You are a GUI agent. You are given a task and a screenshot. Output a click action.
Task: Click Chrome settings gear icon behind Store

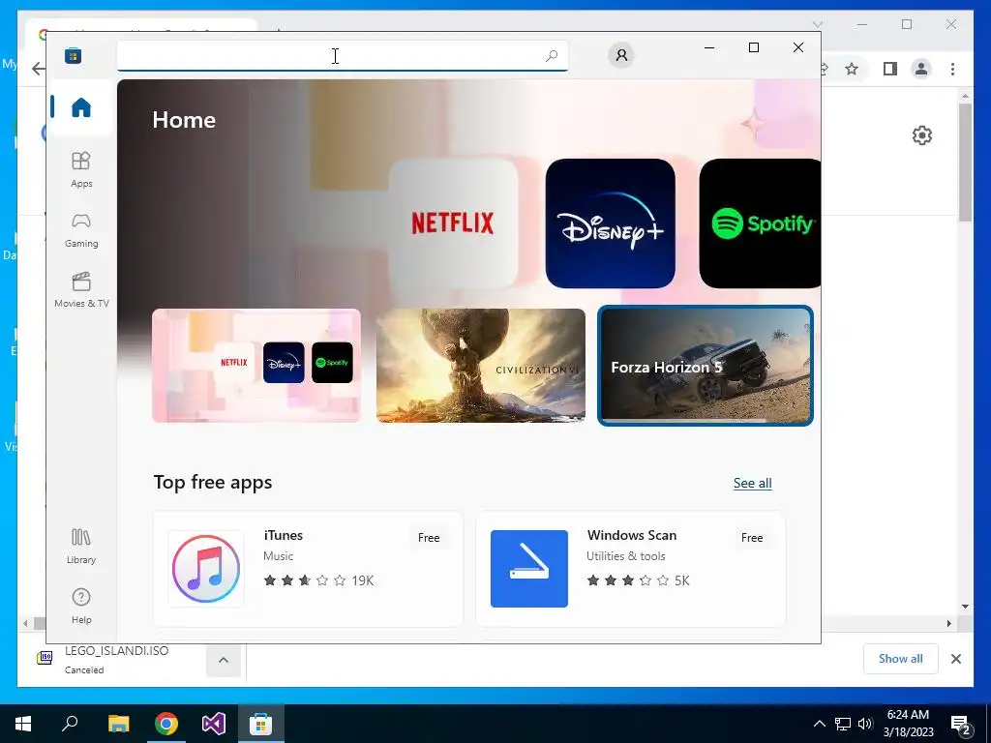(x=922, y=135)
